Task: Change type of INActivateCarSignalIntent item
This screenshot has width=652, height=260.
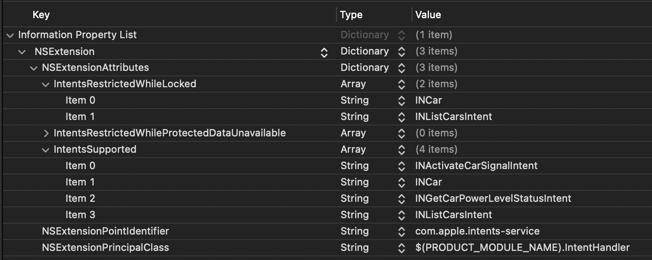Action: pos(401,166)
